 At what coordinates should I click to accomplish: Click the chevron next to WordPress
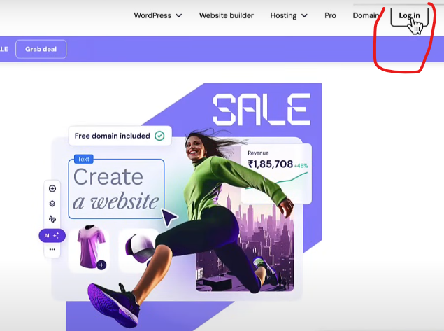pyautogui.click(x=179, y=15)
